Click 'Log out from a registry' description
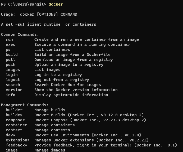 click(x=62, y=80)
